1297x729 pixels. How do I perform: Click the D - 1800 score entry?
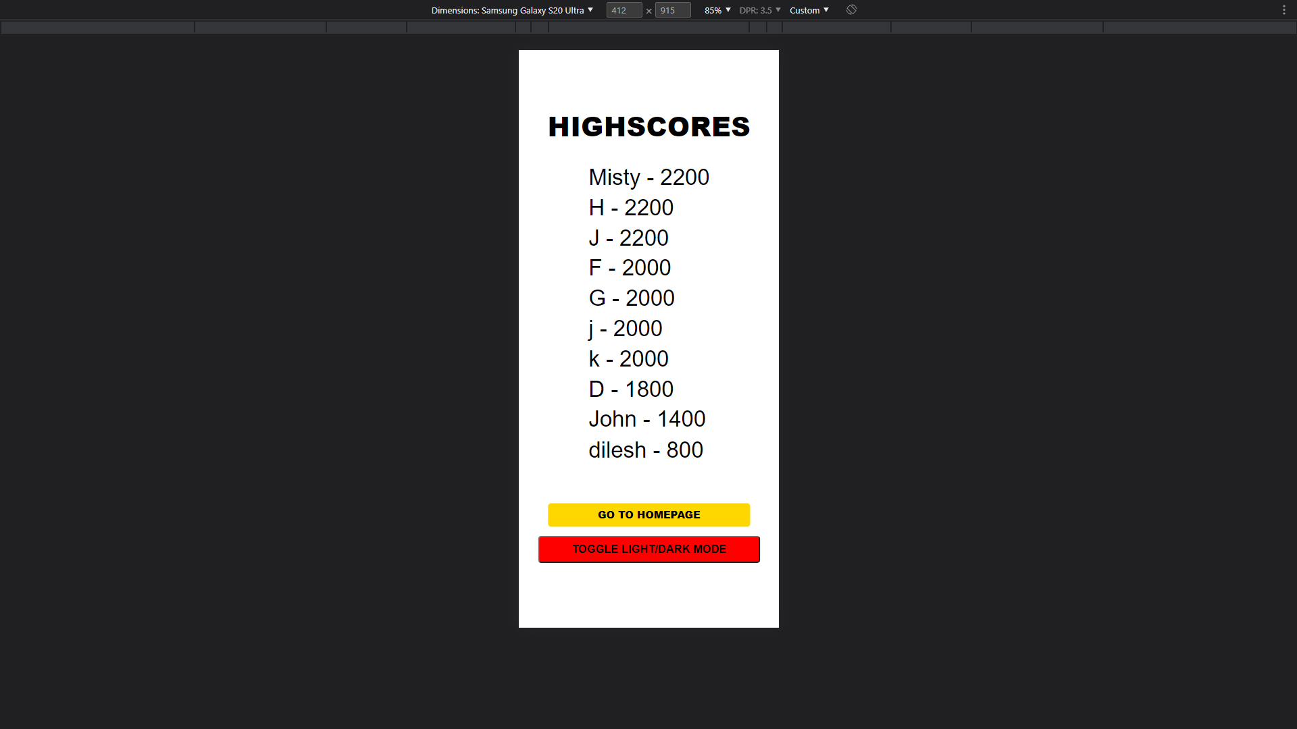click(630, 389)
